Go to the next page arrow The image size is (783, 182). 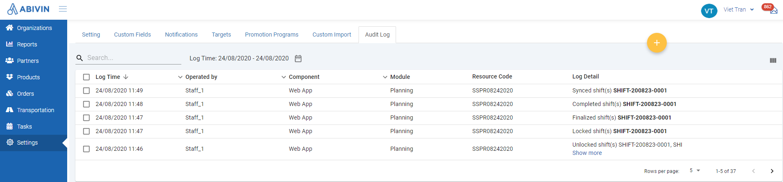pyautogui.click(x=772, y=171)
